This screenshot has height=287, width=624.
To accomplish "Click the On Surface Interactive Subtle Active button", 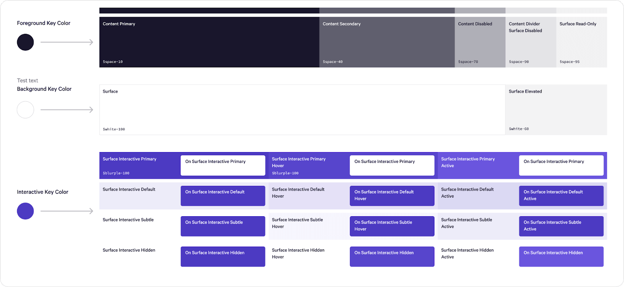I will (x=561, y=226).
